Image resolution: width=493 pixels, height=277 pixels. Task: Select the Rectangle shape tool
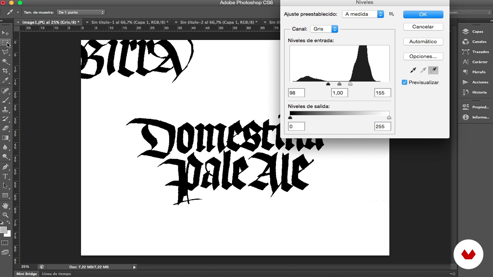(x=5, y=195)
